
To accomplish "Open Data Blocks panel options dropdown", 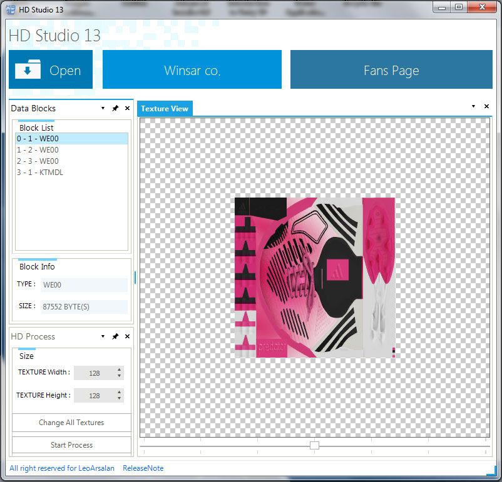I will 103,109.
